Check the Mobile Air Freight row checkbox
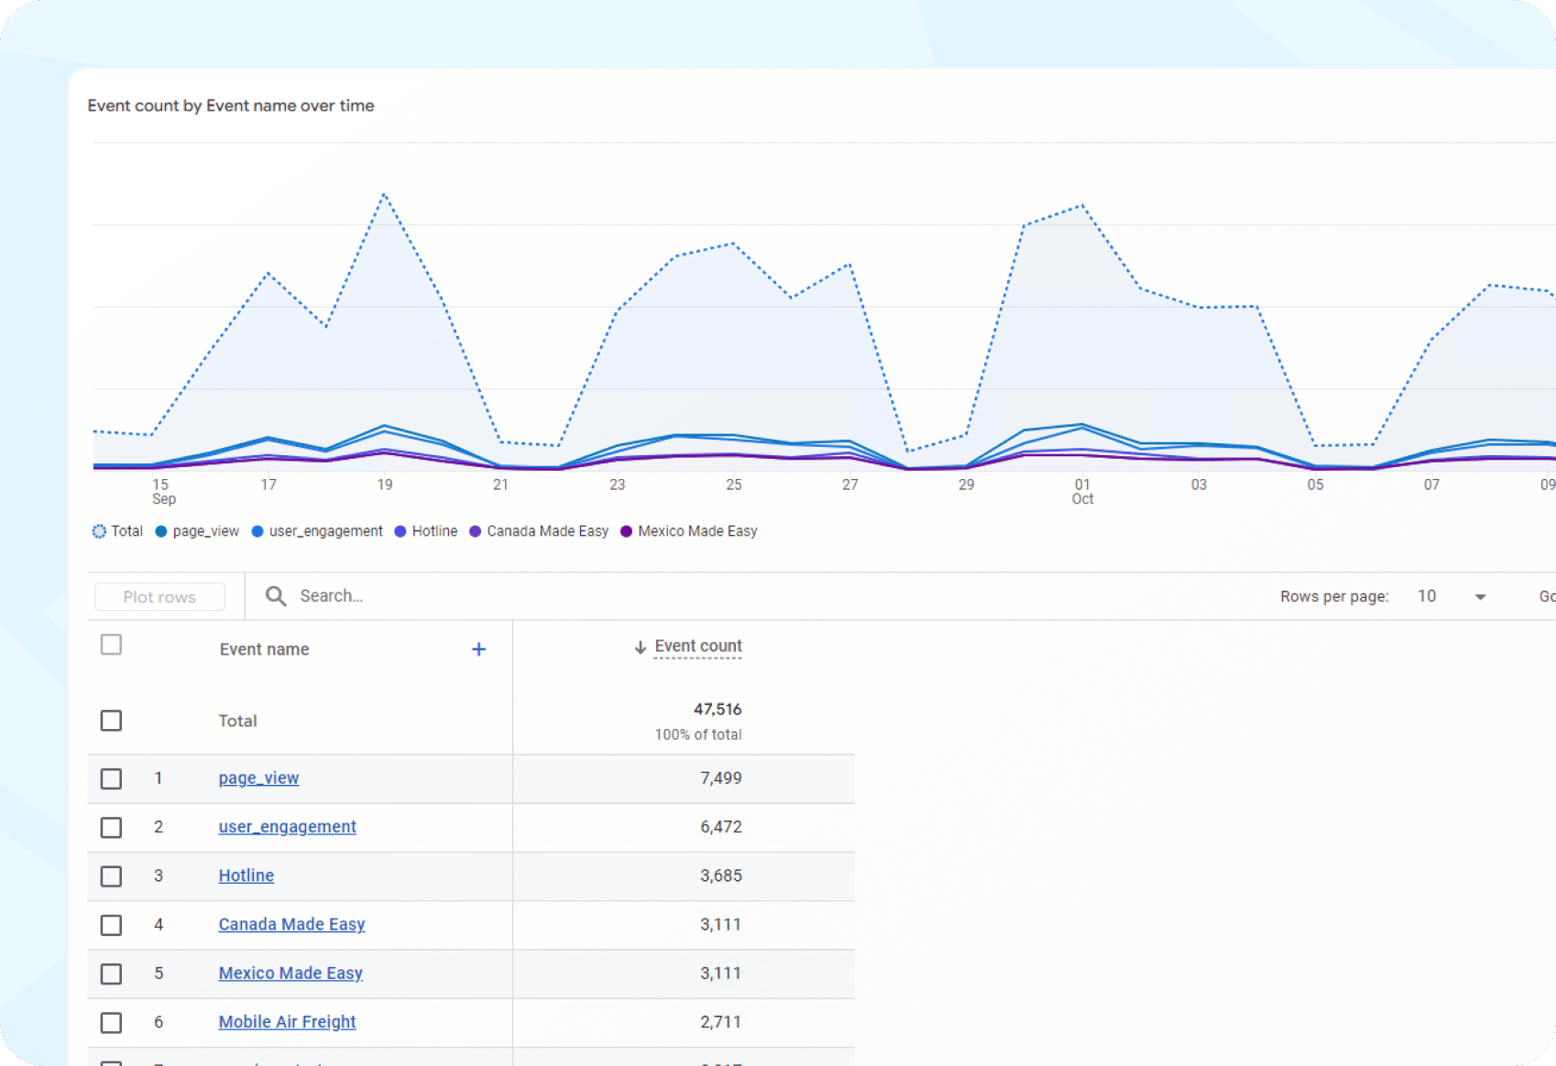Viewport: 1556px width, 1066px height. pyautogui.click(x=111, y=1022)
